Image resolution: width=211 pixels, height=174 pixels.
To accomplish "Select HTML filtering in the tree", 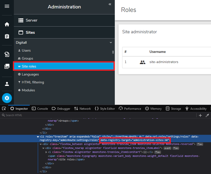I will click(x=64, y=82).
